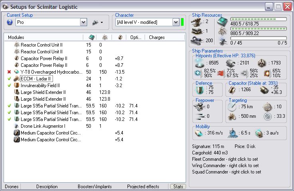This screenshot has height=191, width=294.
Task: Toggle red X on Y-T8 Overcharged Hydrocarbon module
Action: (x=9, y=72)
